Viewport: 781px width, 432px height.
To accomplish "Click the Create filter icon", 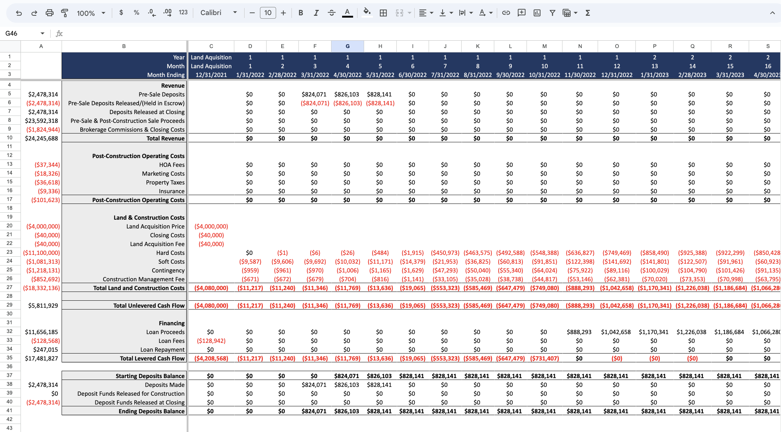I will coord(552,13).
